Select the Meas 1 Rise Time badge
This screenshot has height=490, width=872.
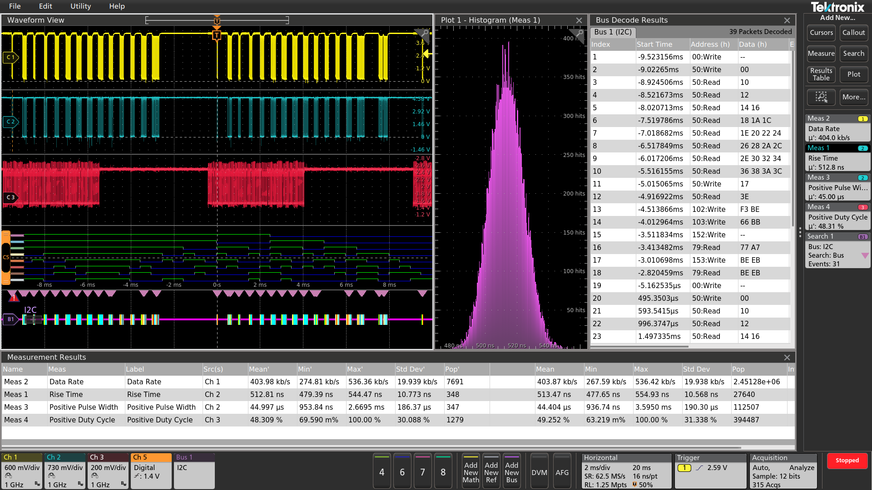click(x=837, y=157)
